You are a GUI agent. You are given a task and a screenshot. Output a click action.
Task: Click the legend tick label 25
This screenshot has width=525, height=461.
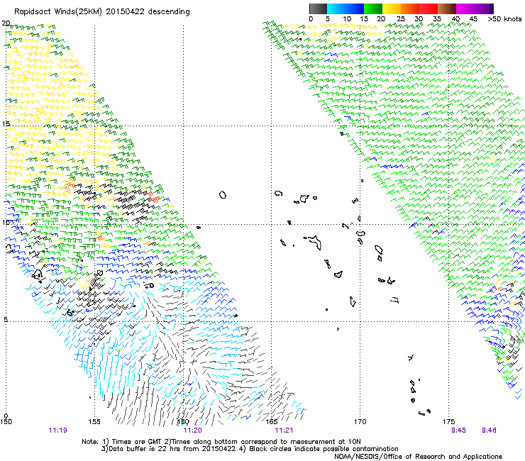(x=401, y=19)
